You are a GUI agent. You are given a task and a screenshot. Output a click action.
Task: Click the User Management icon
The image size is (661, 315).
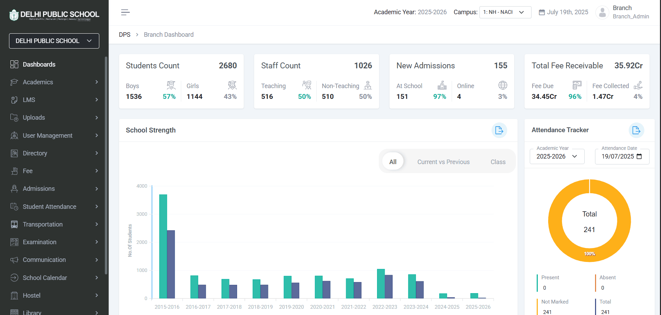point(14,135)
